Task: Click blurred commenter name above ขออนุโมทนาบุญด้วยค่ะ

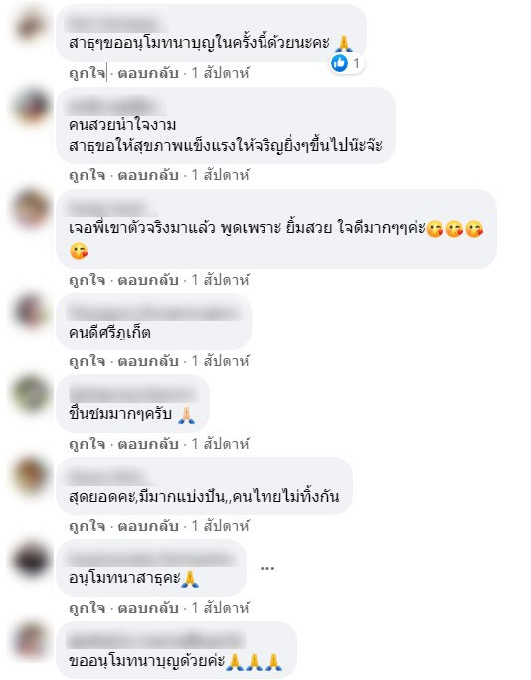Action: (x=156, y=640)
